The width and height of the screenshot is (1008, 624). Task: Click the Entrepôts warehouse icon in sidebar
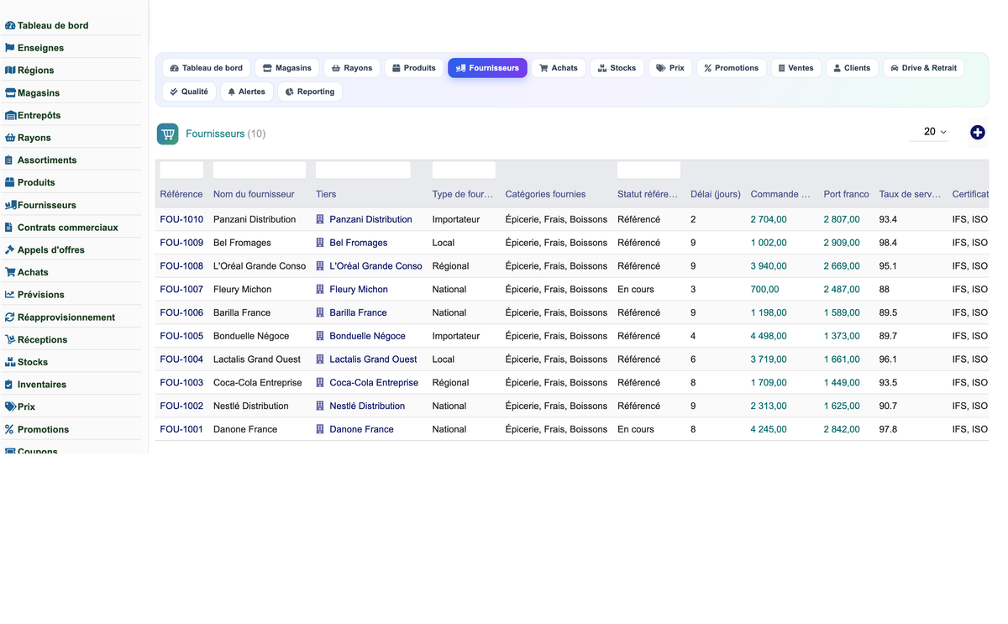[10, 115]
